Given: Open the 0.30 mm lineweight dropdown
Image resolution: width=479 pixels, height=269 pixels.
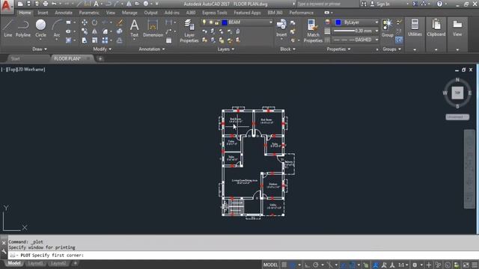Looking at the screenshot, I should pyautogui.click(x=376, y=31).
